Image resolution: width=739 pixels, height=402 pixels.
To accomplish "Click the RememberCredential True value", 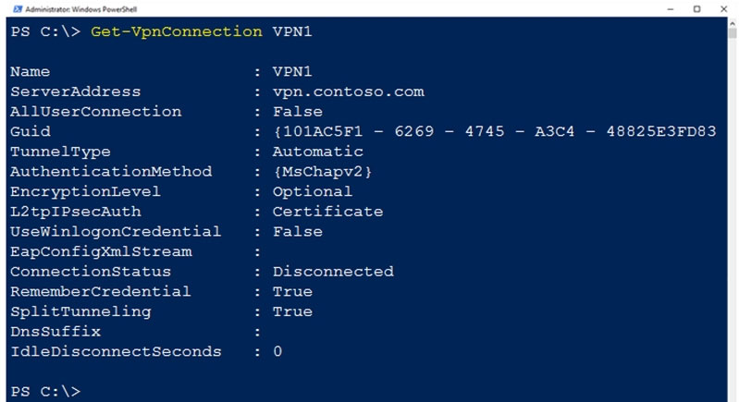I will [292, 291].
